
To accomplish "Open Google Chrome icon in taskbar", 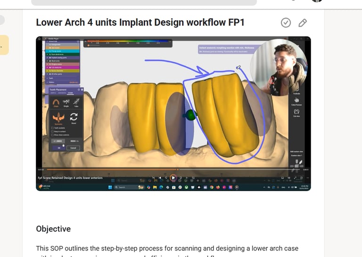I will pyautogui.click(x=212, y=187).
